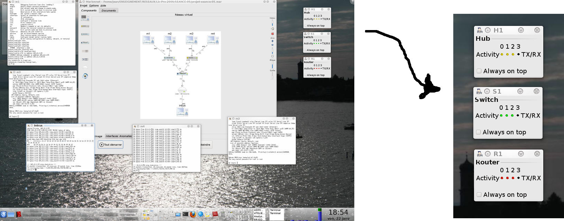Image resolution: width=564 pixels, height=221 pixels.
Task: Select the machine component icon in Marionnet palette
Action: 85,18
